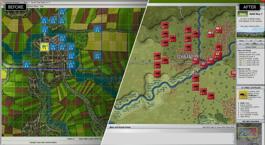Click the L87 road marker on map
The image size is (265, 145).
pyautogui.click(x=180, y=7)
